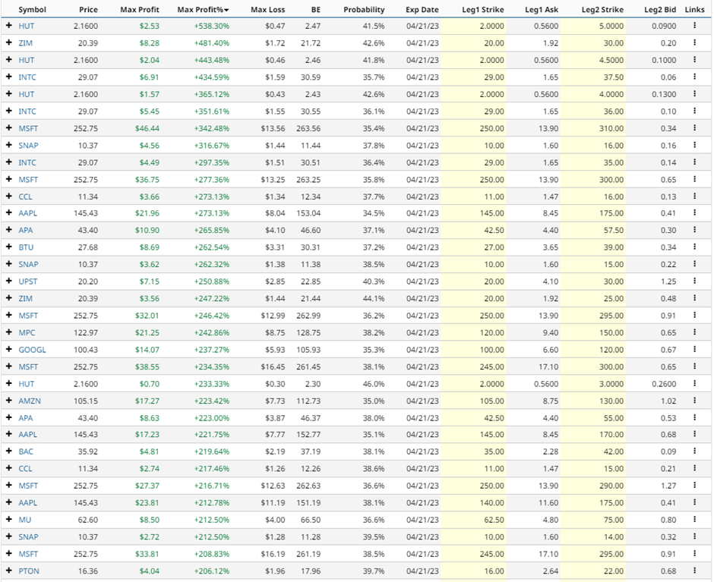Open links menu in the BTU row
The width and height of the screenshot is (714, 582).
click(x=694, y=247)
